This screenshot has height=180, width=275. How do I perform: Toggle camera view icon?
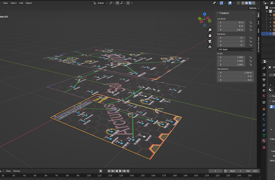[210, 41]
